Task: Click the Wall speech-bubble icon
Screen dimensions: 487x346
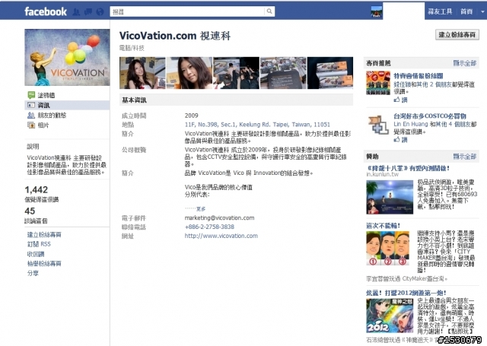Action: (31, 95)
